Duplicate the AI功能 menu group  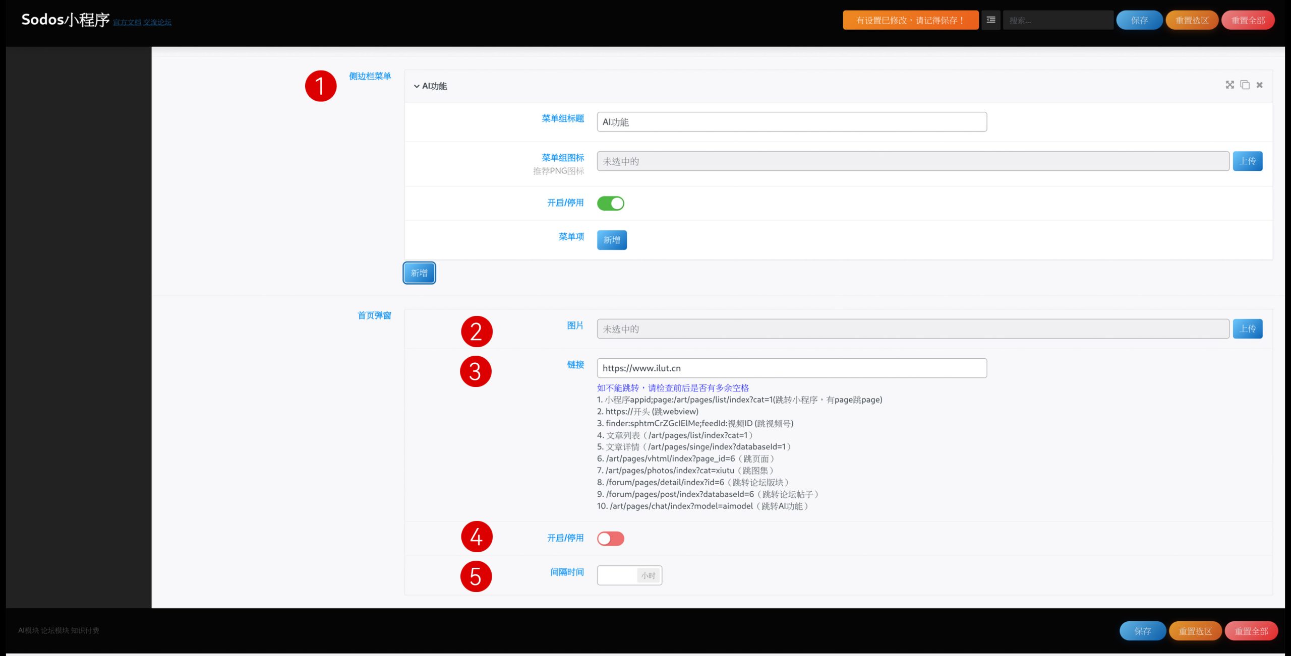coord(1245,85)
